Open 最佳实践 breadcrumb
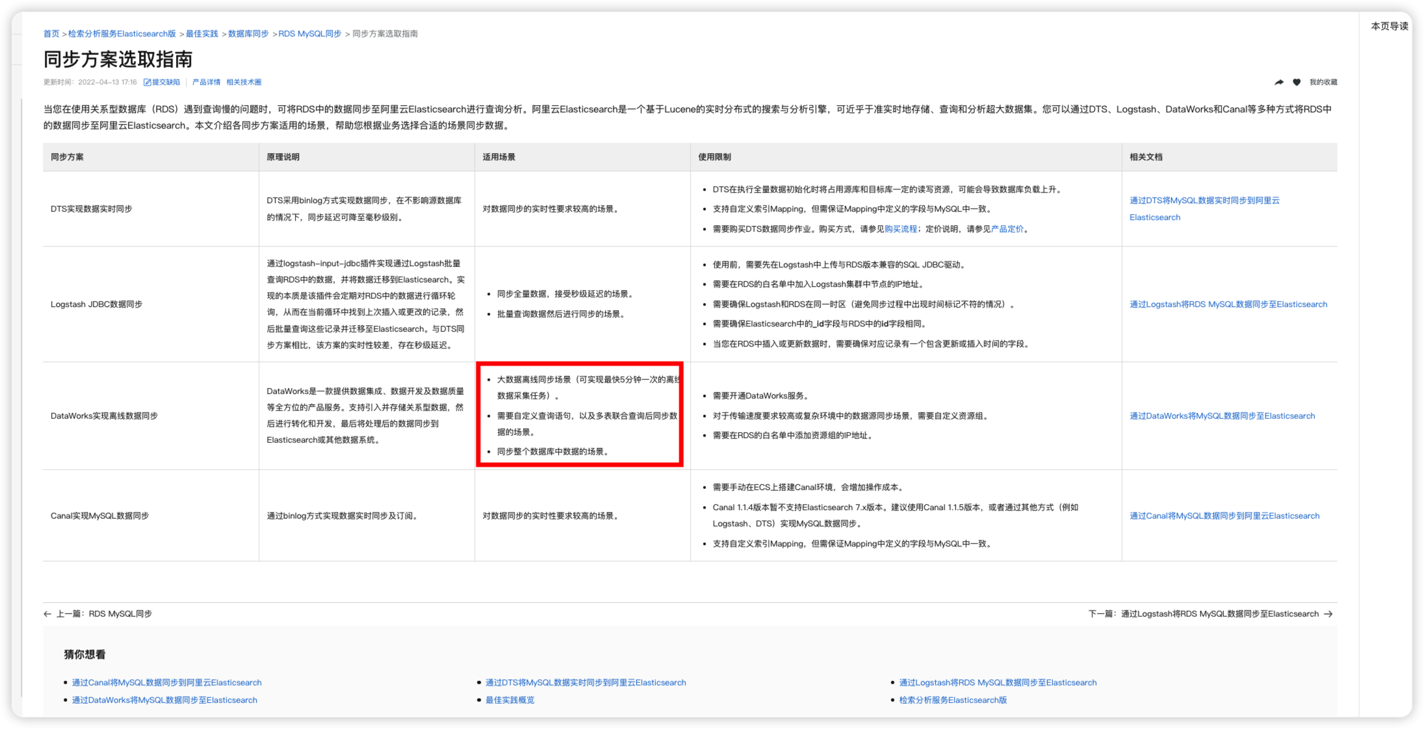This screenshot has width=1424, height=729. 202,34
